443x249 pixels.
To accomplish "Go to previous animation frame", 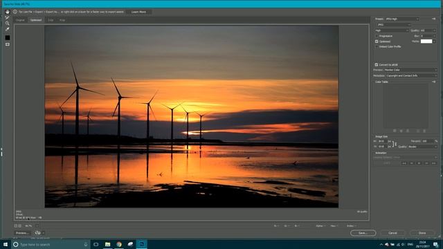I will click(x=412, y=163).
